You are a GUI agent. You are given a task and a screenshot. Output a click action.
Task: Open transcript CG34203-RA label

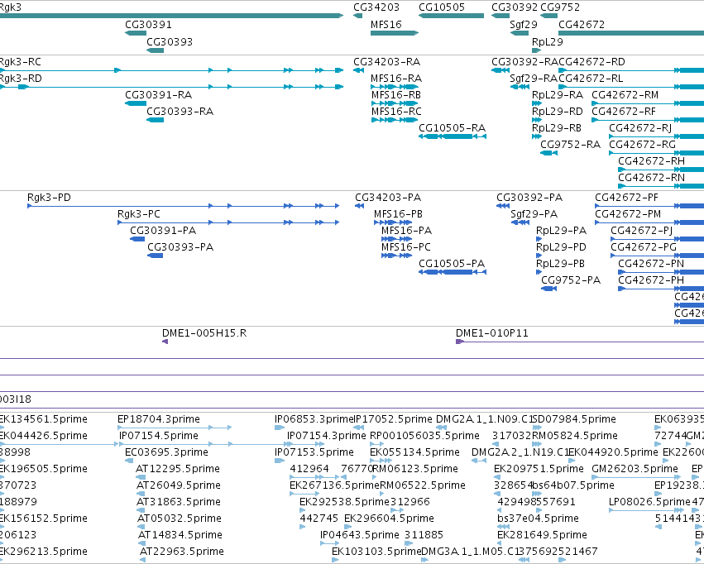tap(387, 62)
